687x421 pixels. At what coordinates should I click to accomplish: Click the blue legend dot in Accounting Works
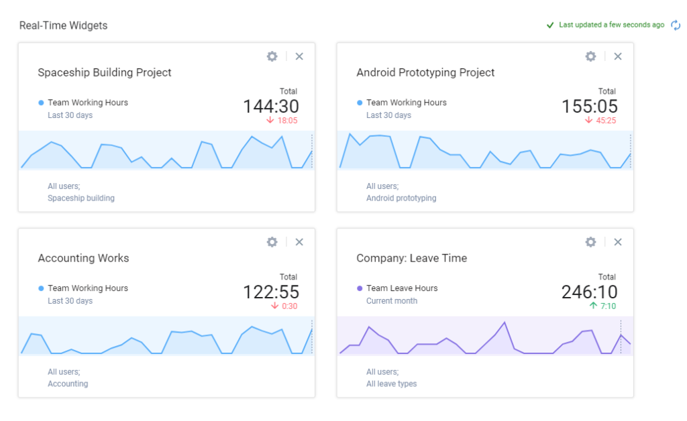pyautogui.click(x=41, y=288)
